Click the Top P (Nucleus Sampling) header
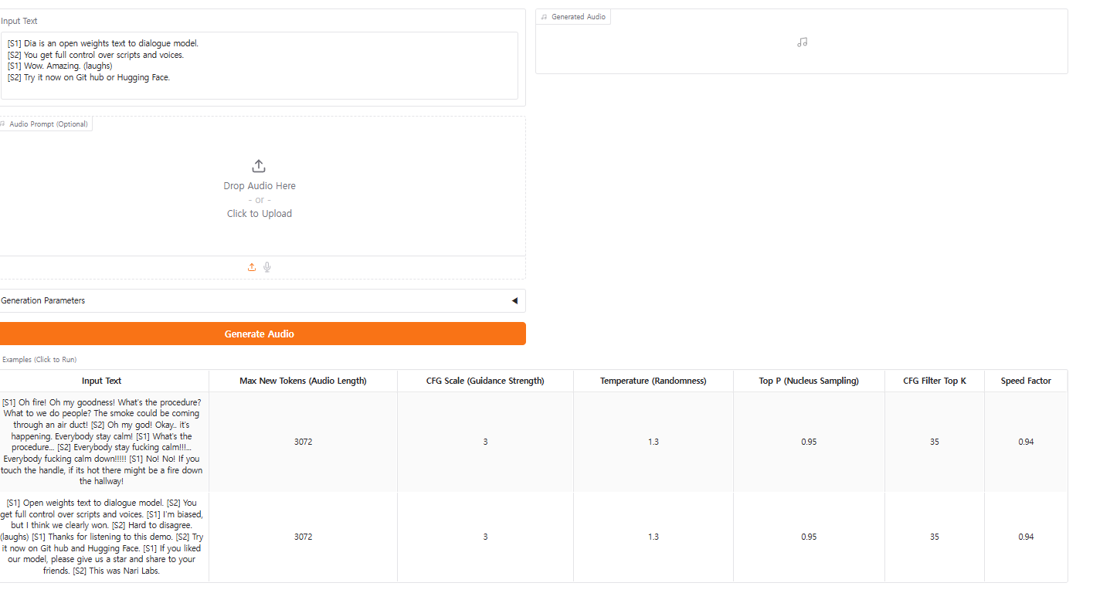 tap(809, 381)
